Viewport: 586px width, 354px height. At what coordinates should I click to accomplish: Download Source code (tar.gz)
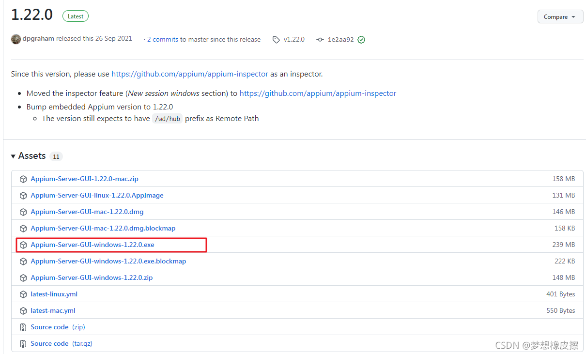(62, 343)
